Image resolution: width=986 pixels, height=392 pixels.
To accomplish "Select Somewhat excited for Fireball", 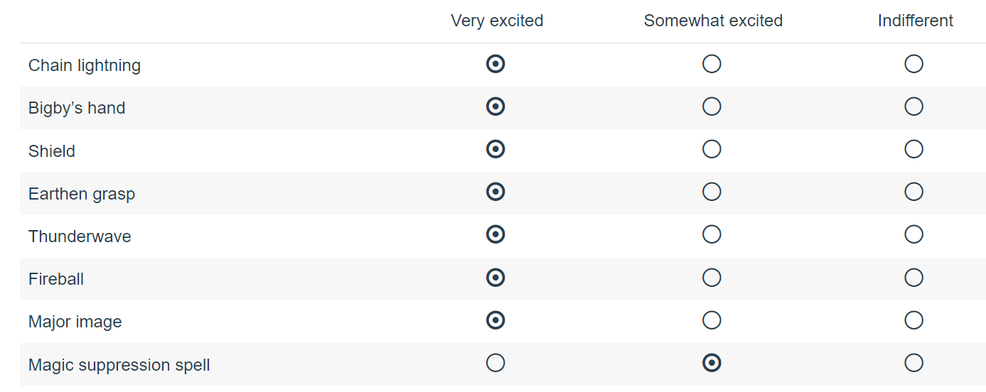I will [x=712, y=277].
